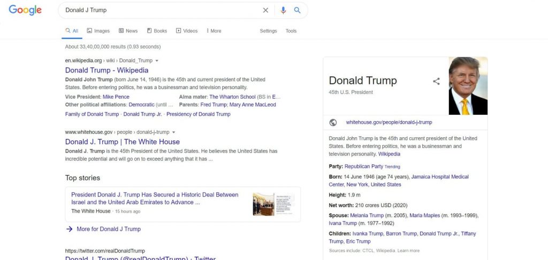Open the Ivanka Trump child link
This screenshot has width=548, height=260.
pyautogui.click(x=367, y=233)
